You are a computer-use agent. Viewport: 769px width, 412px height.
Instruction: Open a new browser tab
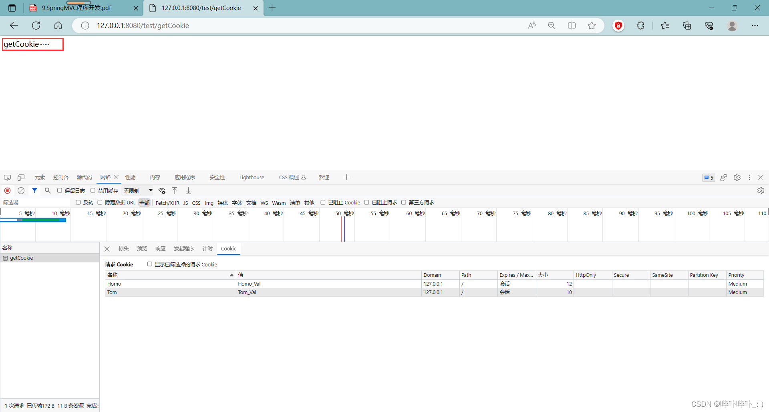click(x=272, y=8)
